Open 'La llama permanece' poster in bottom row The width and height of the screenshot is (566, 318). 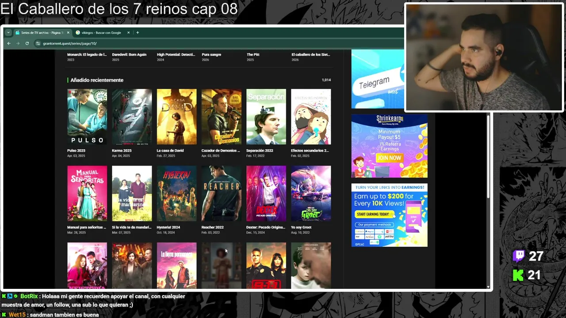click(176, 265)
